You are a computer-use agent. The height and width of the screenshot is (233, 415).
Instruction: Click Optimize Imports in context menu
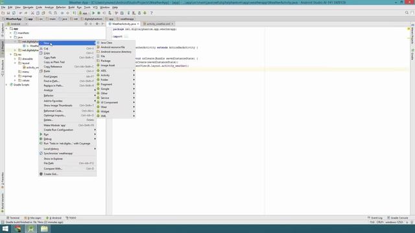pos(67,115)
